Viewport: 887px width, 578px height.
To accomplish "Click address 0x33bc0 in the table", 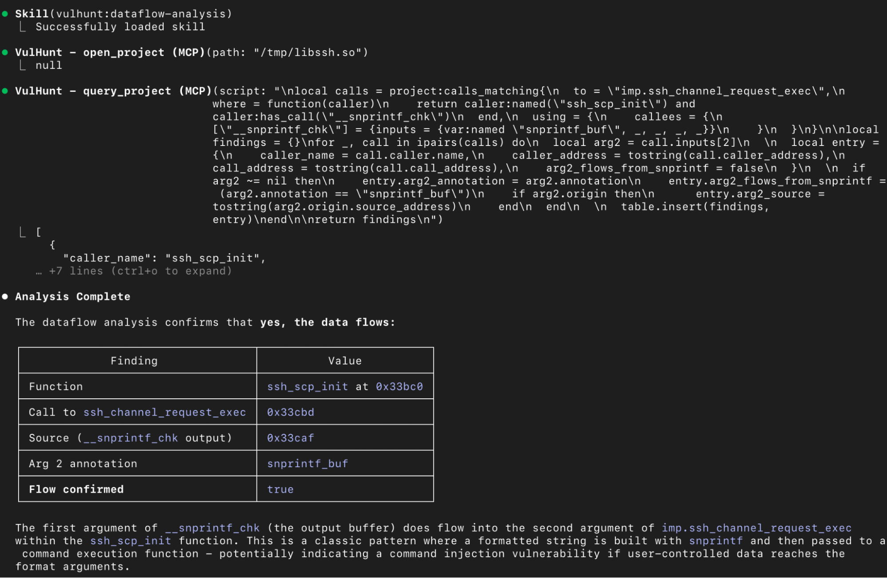I will (399, 386).
